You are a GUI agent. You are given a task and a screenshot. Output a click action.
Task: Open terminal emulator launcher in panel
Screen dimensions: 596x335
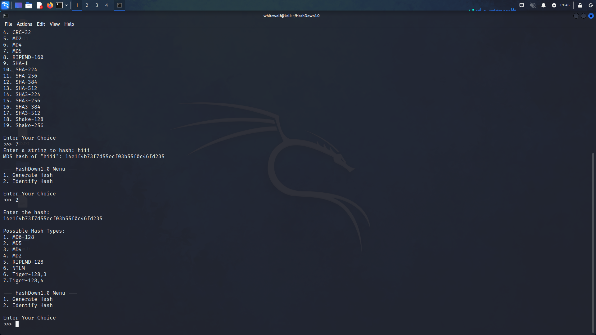(59, 5)
